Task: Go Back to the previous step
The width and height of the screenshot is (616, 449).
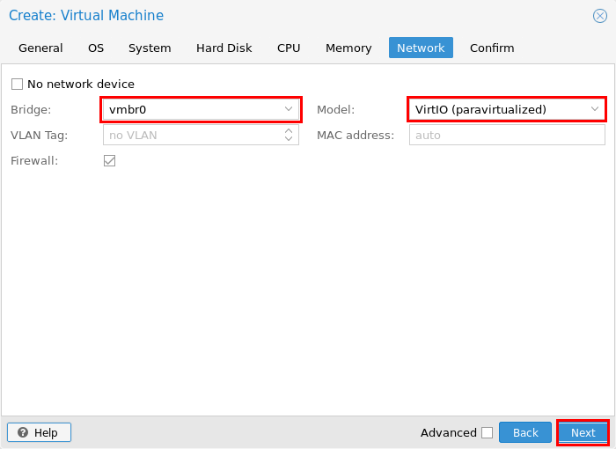Action: tap(525, 432)
